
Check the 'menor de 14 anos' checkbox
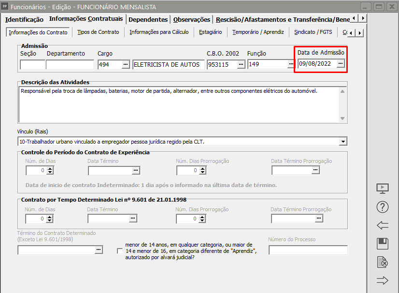(x=120, y=250)
